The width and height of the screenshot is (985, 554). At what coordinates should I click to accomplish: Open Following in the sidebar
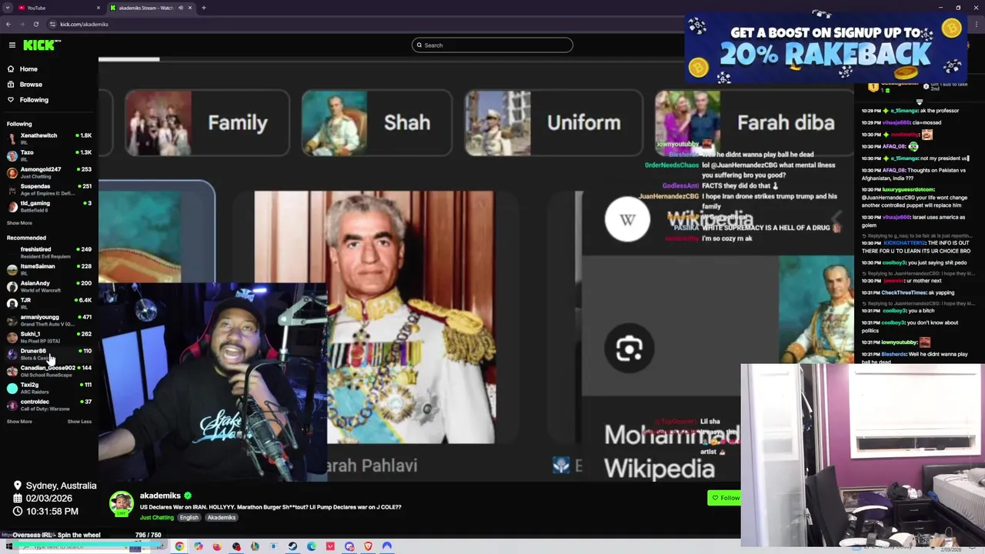point(34,99)
